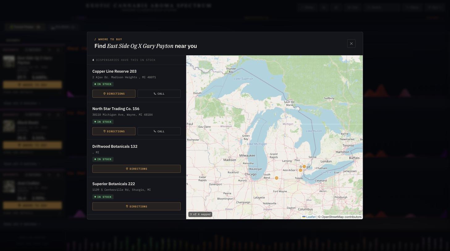
Task: Click '4 dispensaries have this in stock' text
Action: pos(124,60)
